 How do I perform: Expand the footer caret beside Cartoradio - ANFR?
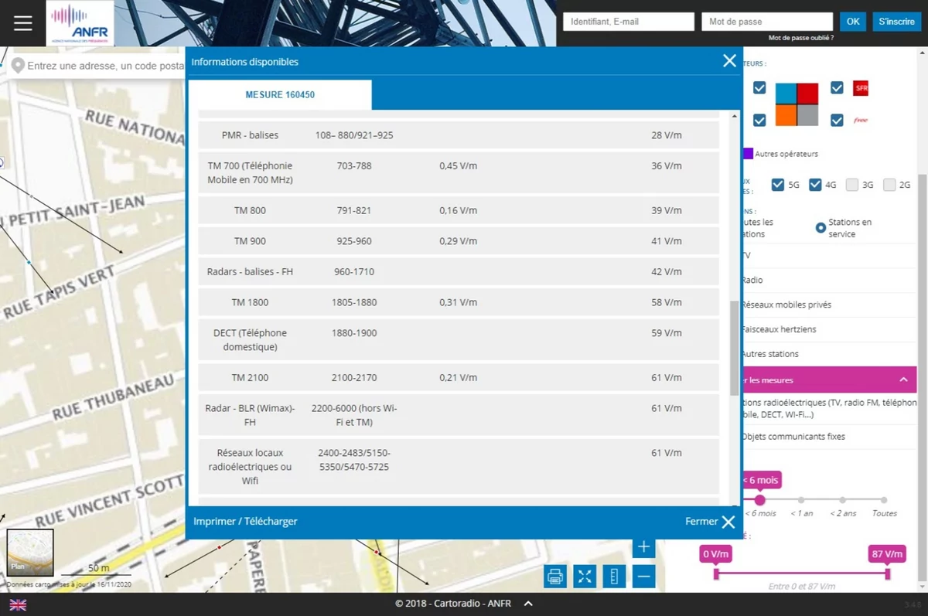click(528, 604)
